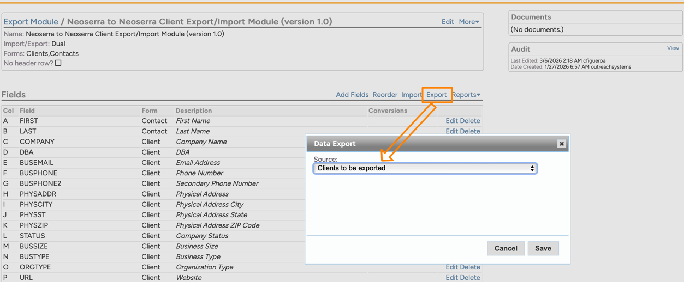Screen dimensions: 684x282
Task: Close the Data Export dialog
Action: (561, 144)
